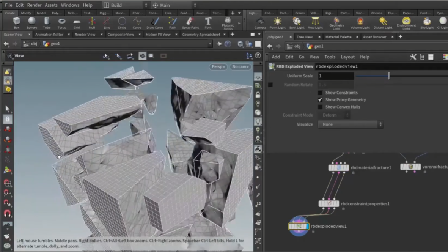Click the Uniform Scale value field

pyautogui.click(x=336, y=76)
